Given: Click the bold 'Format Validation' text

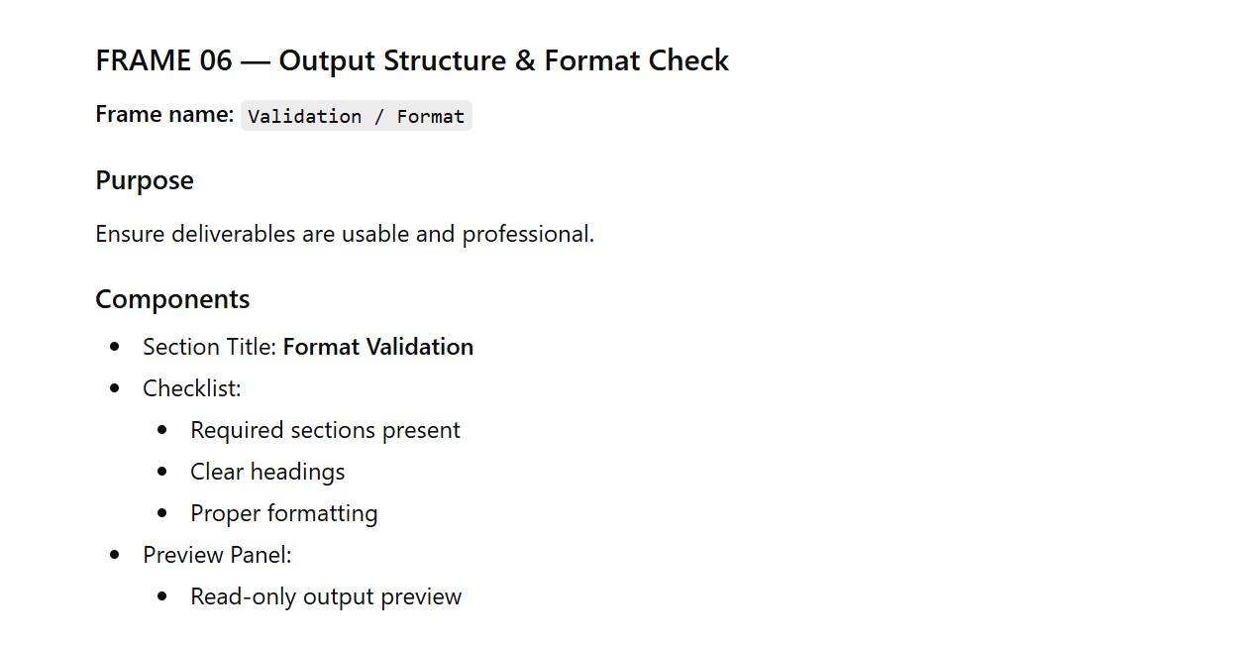Looking at the screenshot, I should click(x=378, y=347).
